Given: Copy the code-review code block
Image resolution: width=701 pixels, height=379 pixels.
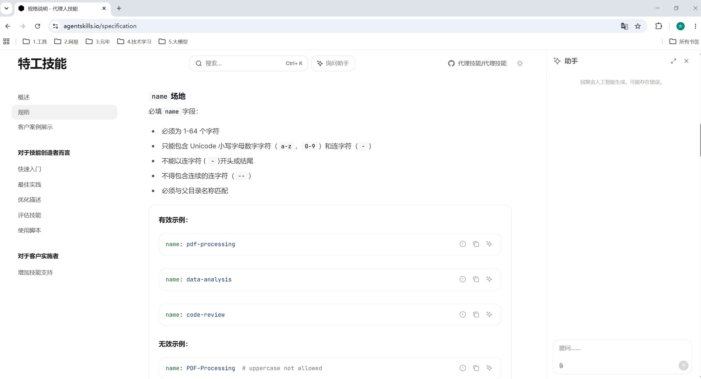Looking at the screenshot, I should pos(476,315).
